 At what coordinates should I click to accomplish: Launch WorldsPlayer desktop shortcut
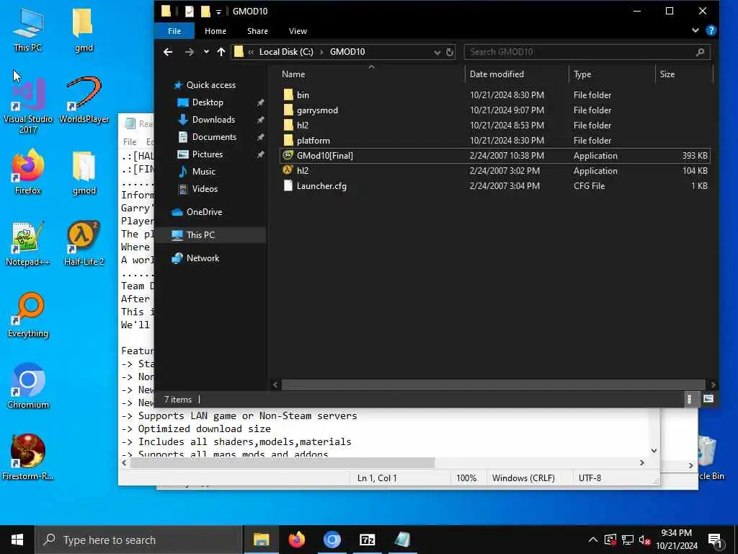click(84, 100)
